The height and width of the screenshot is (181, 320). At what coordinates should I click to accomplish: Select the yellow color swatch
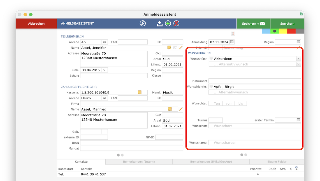click(x=283, y=31)
